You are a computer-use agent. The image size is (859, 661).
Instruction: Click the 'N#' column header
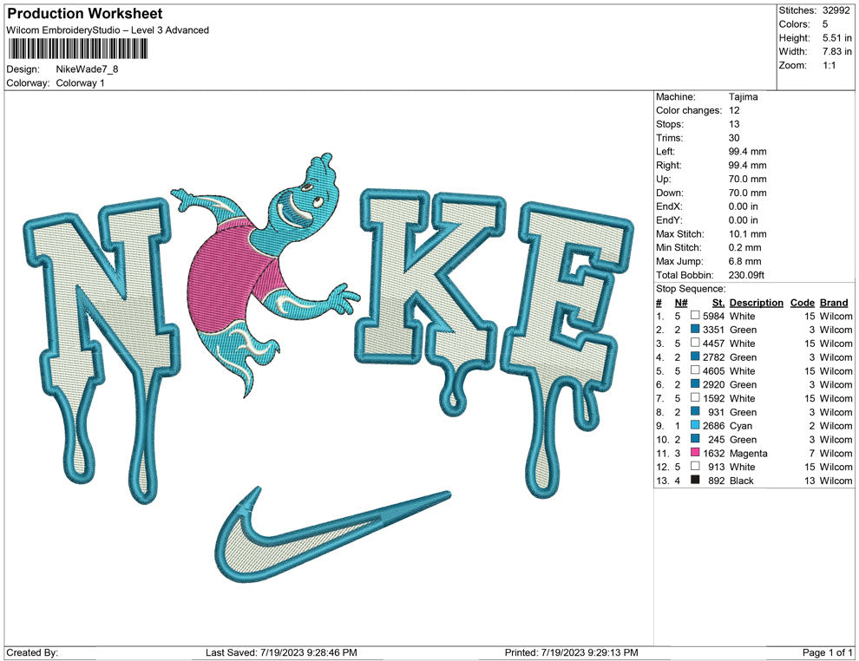[x=681, y=302]
